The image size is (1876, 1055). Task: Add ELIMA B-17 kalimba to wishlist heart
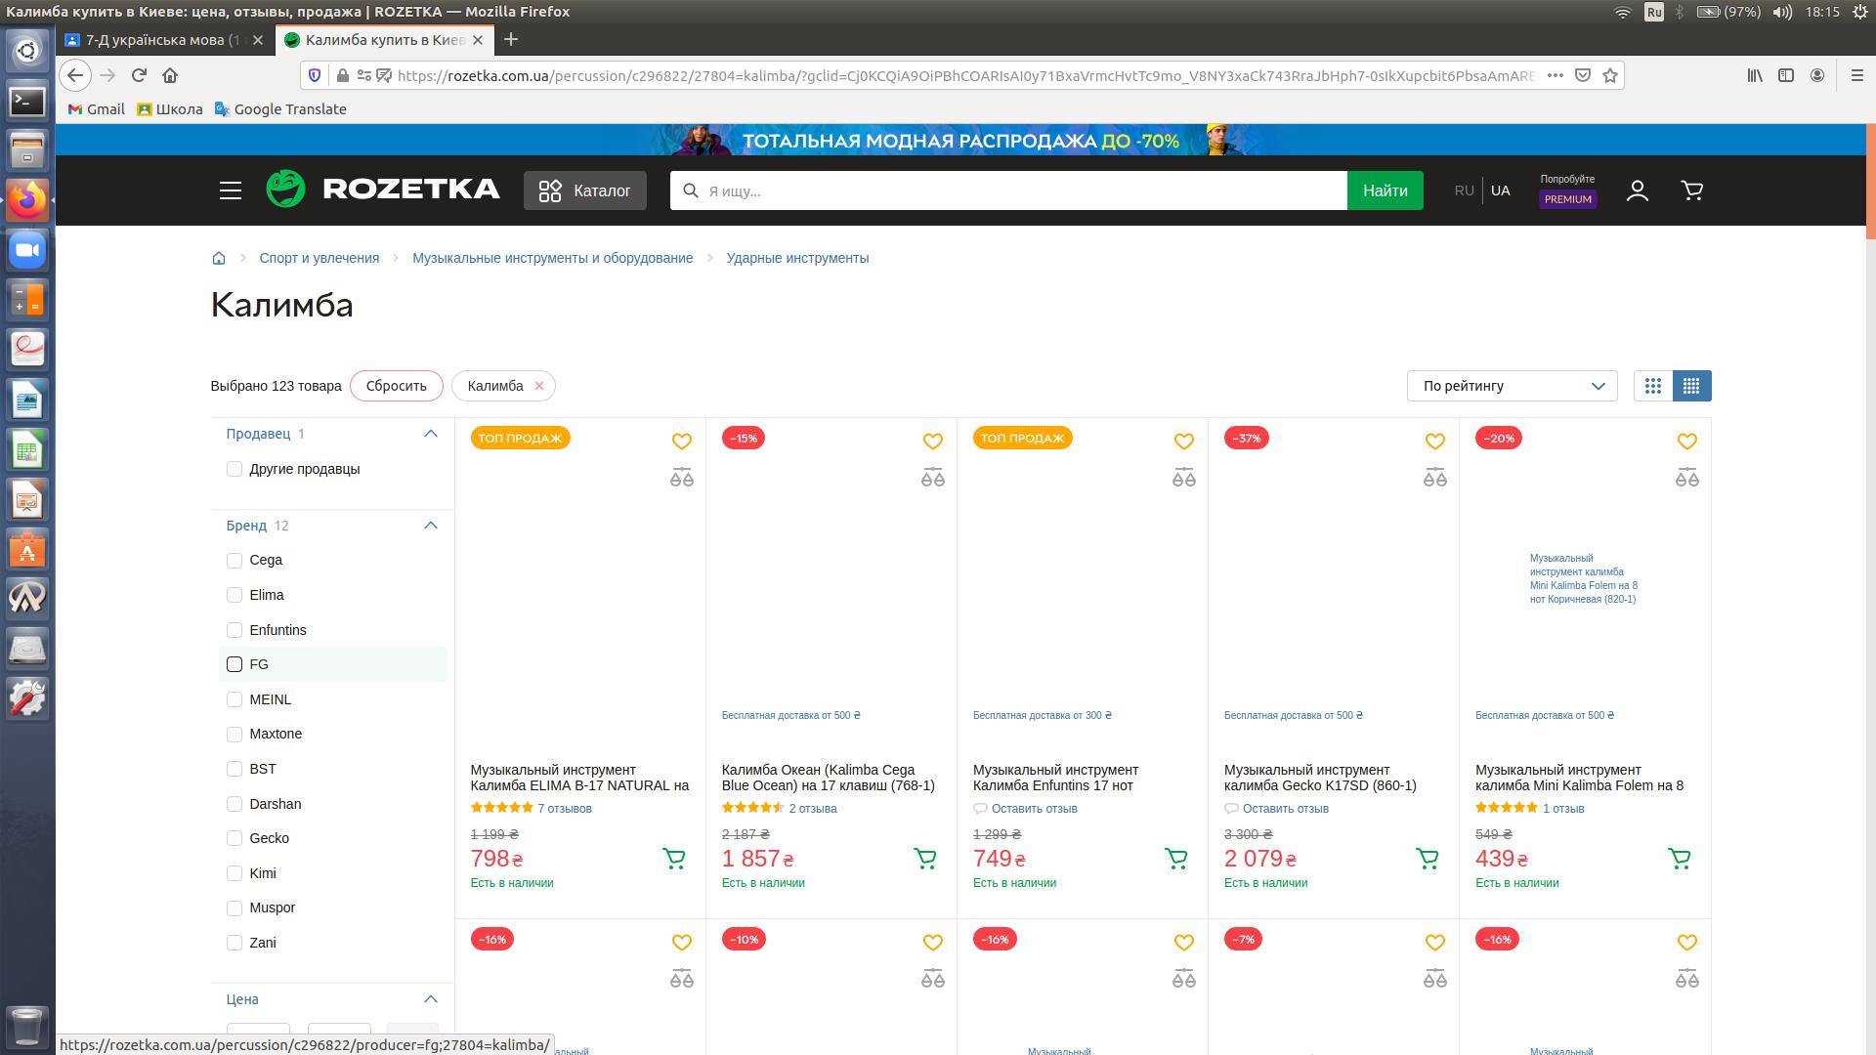682,442
